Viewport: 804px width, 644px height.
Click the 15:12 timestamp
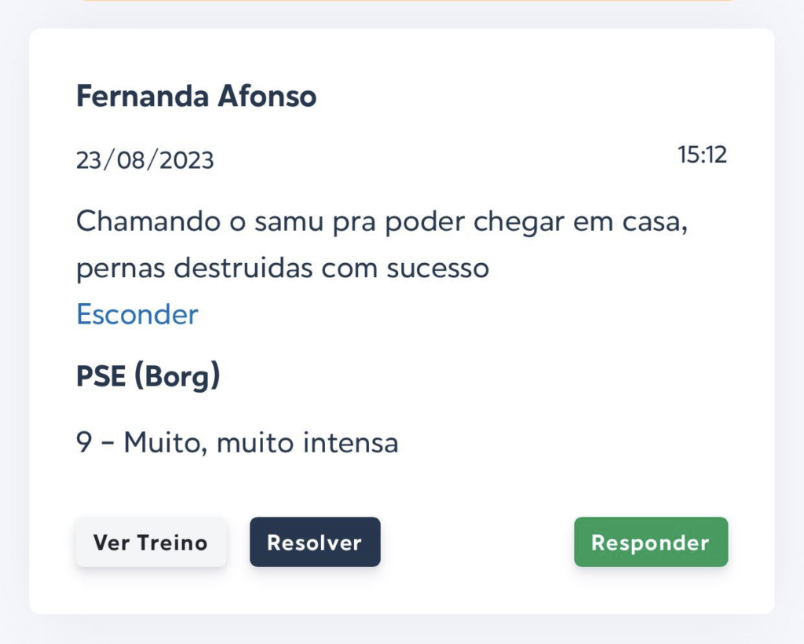(702, 155)
